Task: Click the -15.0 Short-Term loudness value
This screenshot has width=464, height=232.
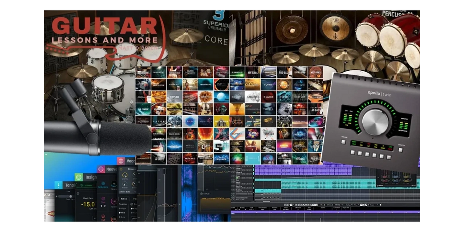Action: coord(88,205)
